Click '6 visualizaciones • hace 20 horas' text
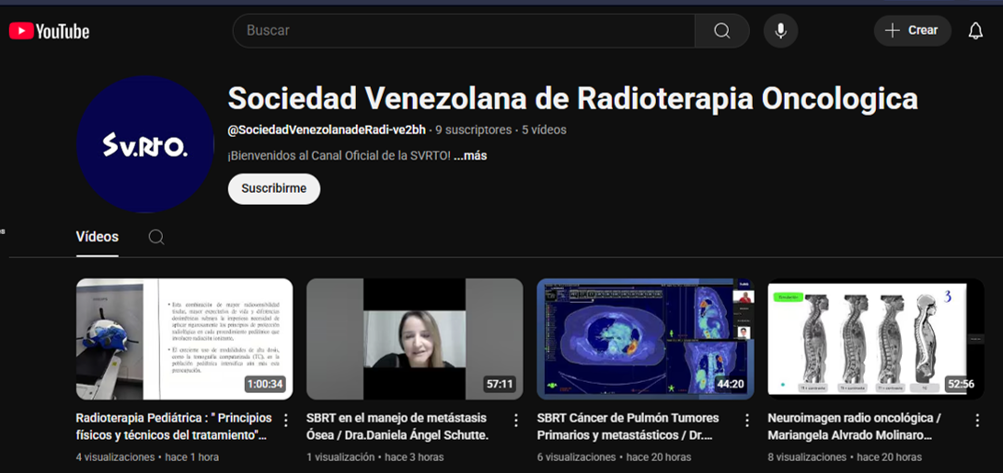 pos(615,457)
